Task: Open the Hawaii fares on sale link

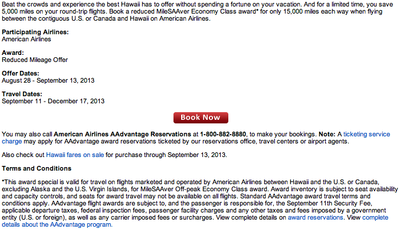Action: point(75,155)
